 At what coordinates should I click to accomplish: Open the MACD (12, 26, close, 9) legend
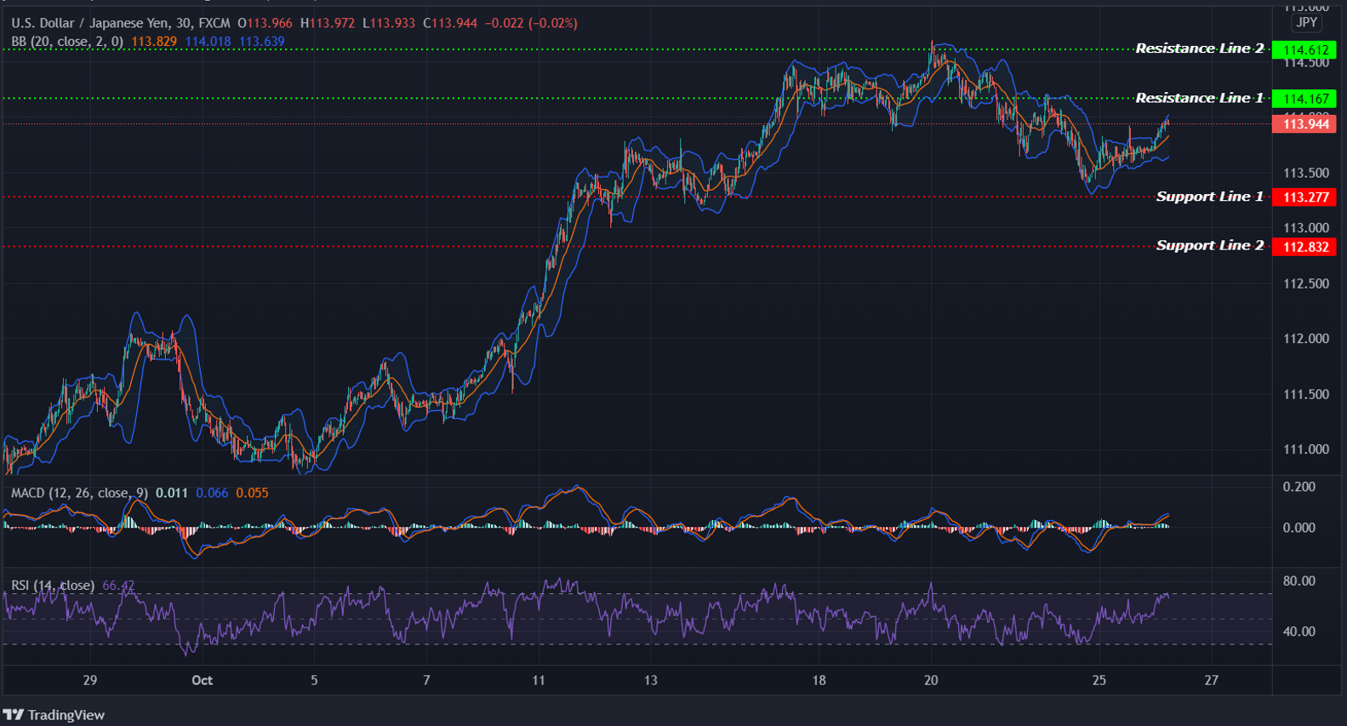(x=79, y=493)
